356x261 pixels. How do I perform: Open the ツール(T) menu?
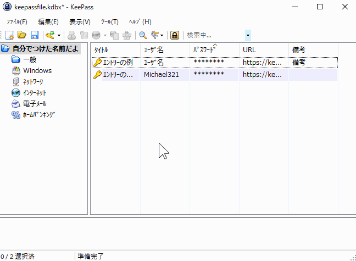coord(110,22)
